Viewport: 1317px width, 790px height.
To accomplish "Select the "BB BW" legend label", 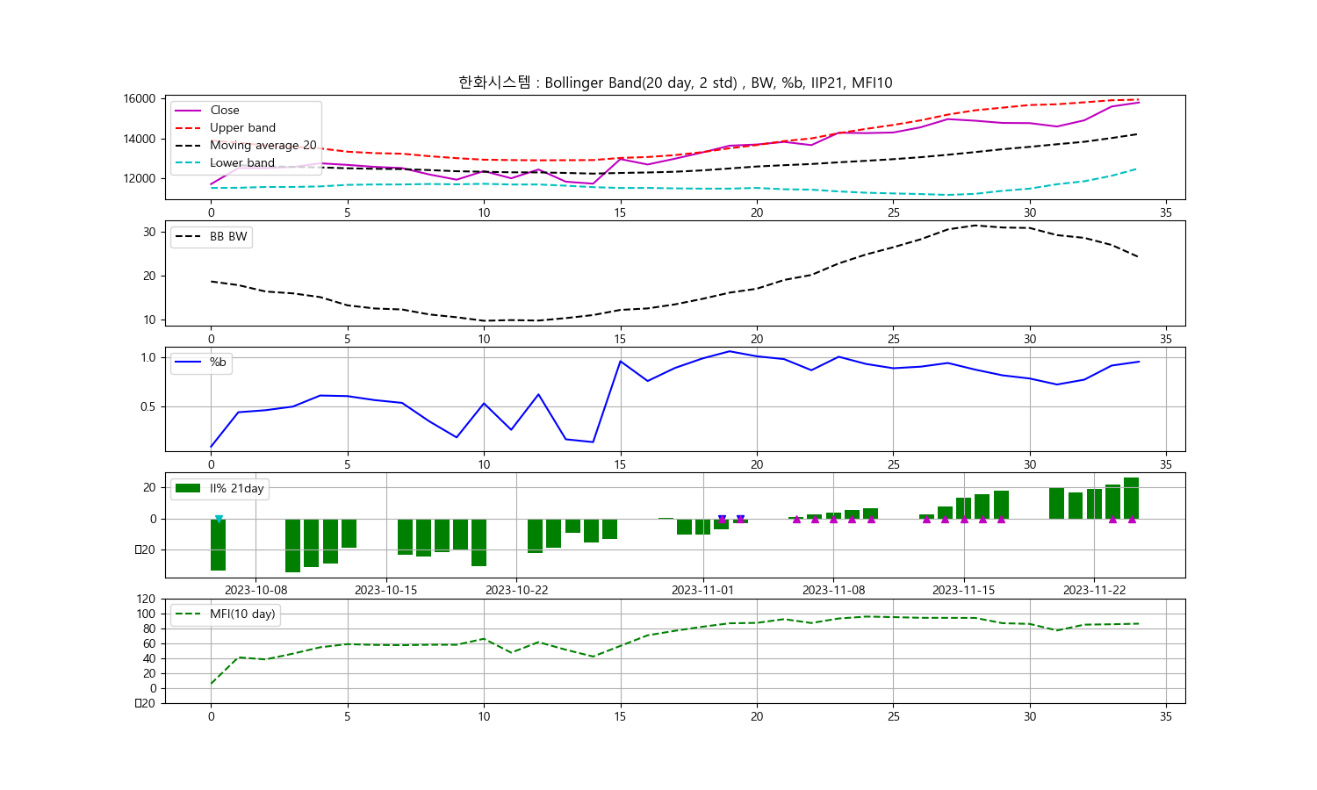I will coord(228,237).
